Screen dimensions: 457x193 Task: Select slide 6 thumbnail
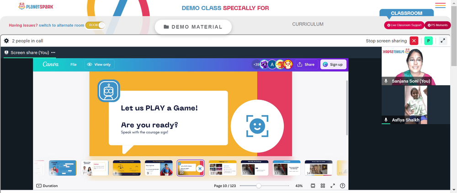[63, 168]
